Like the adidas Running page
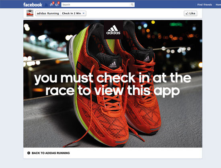 (x=190, y=13)
